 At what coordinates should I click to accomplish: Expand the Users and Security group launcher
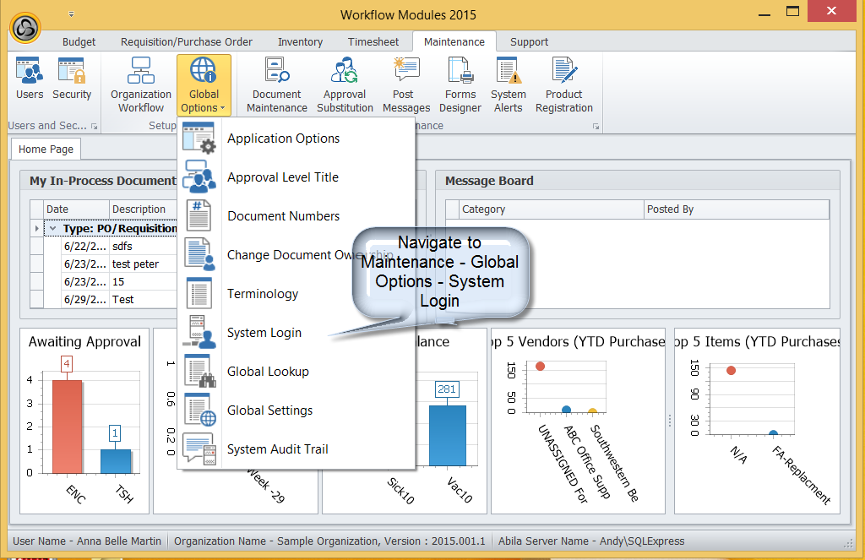coord(94,127)
